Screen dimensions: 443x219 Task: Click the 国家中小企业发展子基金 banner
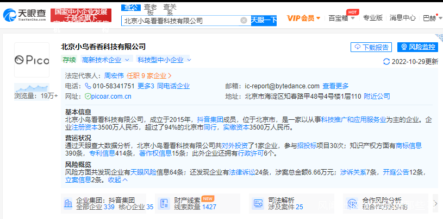[81, 15]
